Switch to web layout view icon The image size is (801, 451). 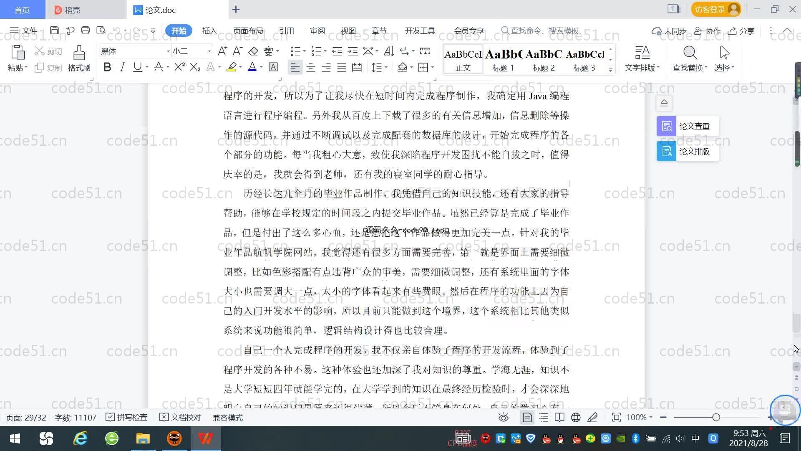pos(576,417)
